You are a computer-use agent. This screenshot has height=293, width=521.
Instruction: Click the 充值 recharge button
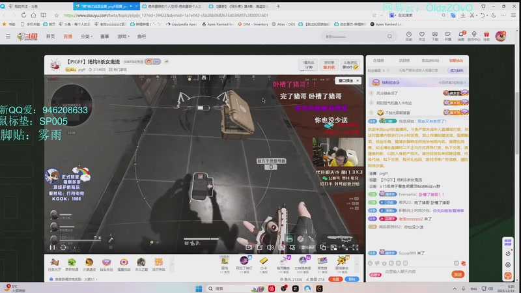click(x=335, y=279)
